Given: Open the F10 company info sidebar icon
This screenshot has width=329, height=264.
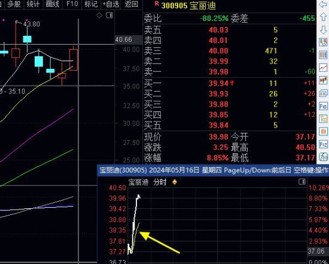Looking at the screenshot, I should pyautogui.click(x=323, y=106).
